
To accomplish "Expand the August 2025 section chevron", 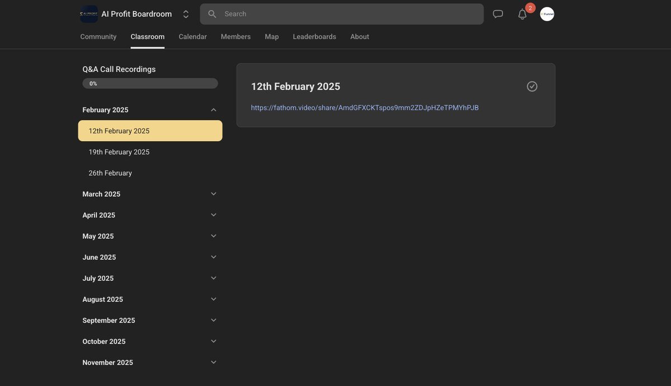I will click(x=214, y=299).
